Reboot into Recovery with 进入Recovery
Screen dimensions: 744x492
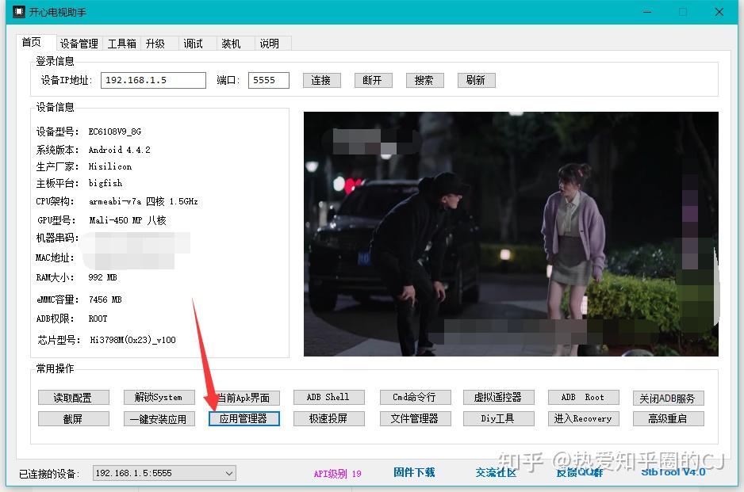pyautogui.click(x=583, y=419)
